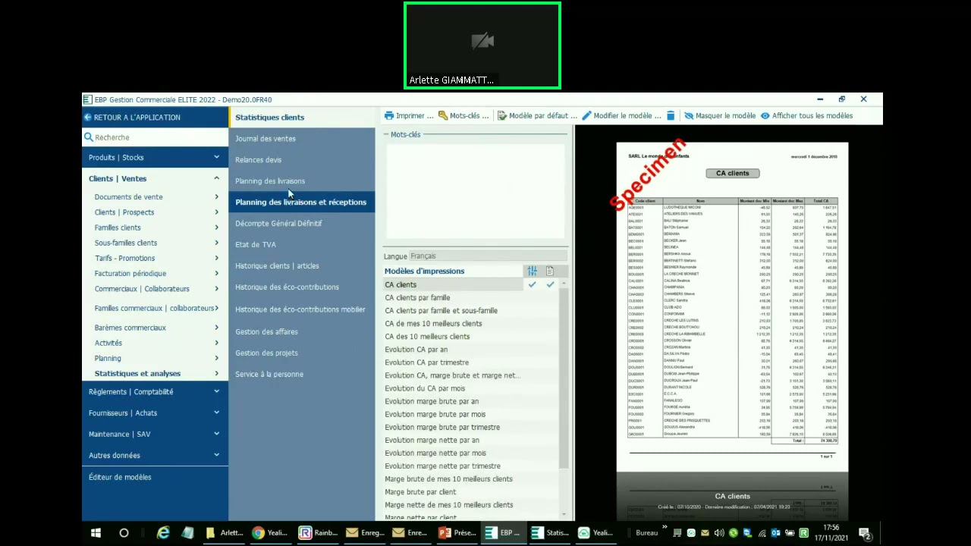The image size is (971, 546).
Task: Open the Statistiques taskbar window
Action: (x=550, y=533)
